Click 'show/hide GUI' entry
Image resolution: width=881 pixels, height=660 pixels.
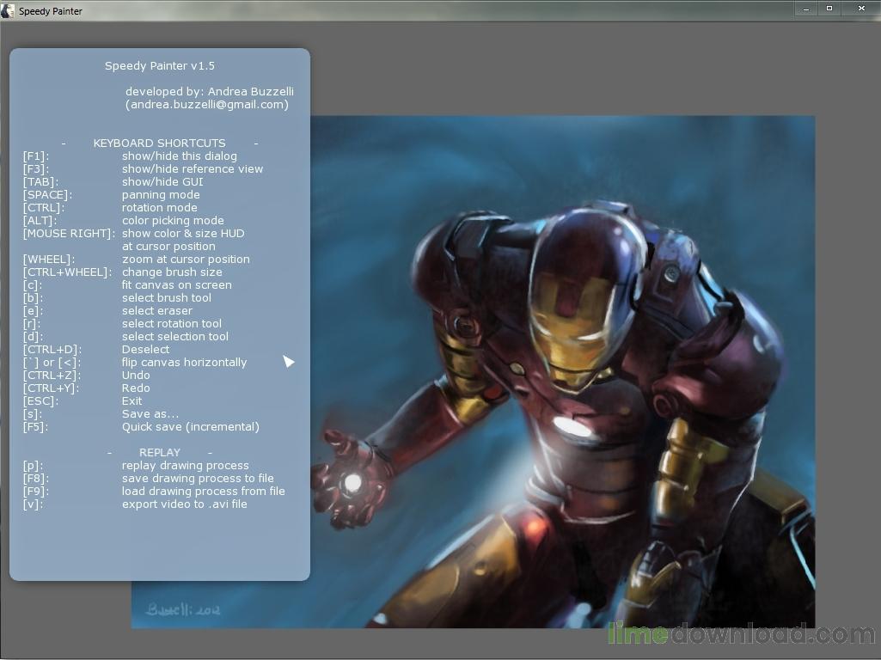click(162, 182)
